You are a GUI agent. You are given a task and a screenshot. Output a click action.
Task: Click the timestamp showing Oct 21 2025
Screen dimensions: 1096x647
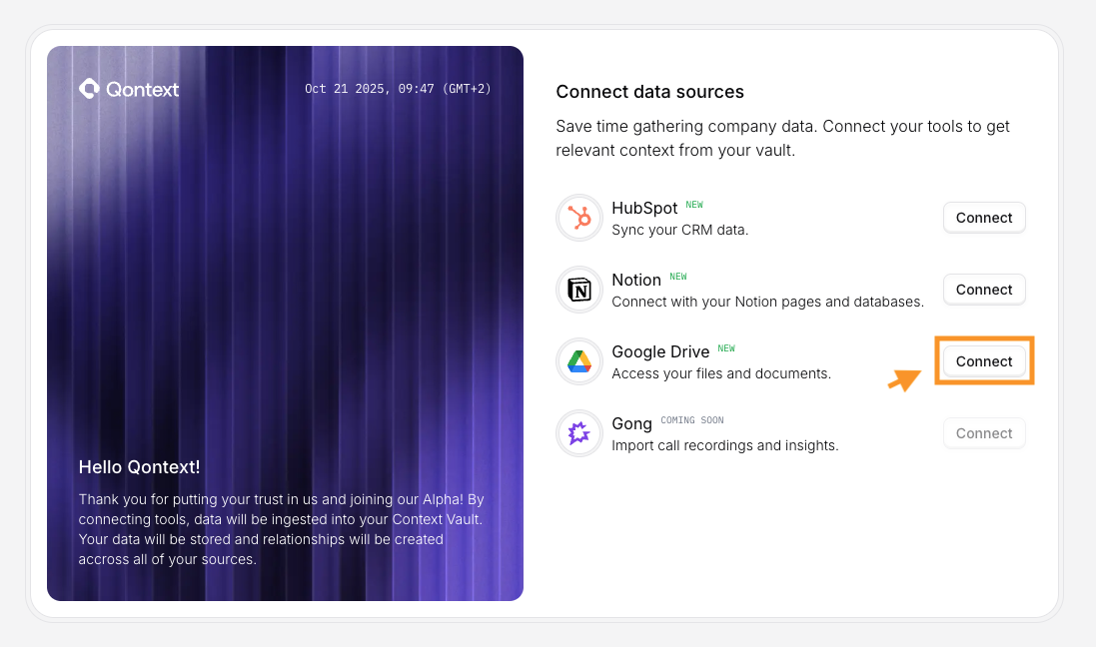398,88
